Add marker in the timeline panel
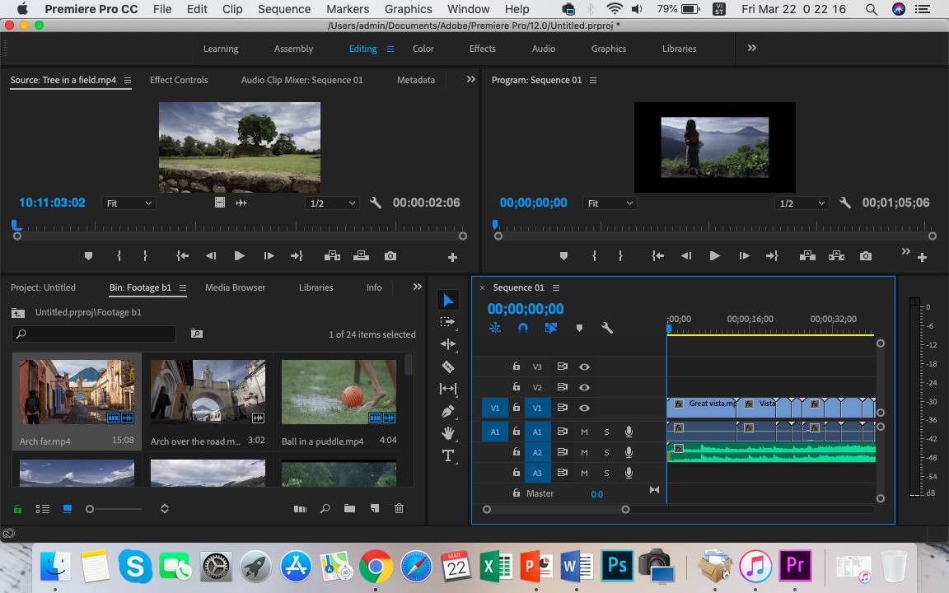Screen dimensions: 949x593 pos(579,328)
